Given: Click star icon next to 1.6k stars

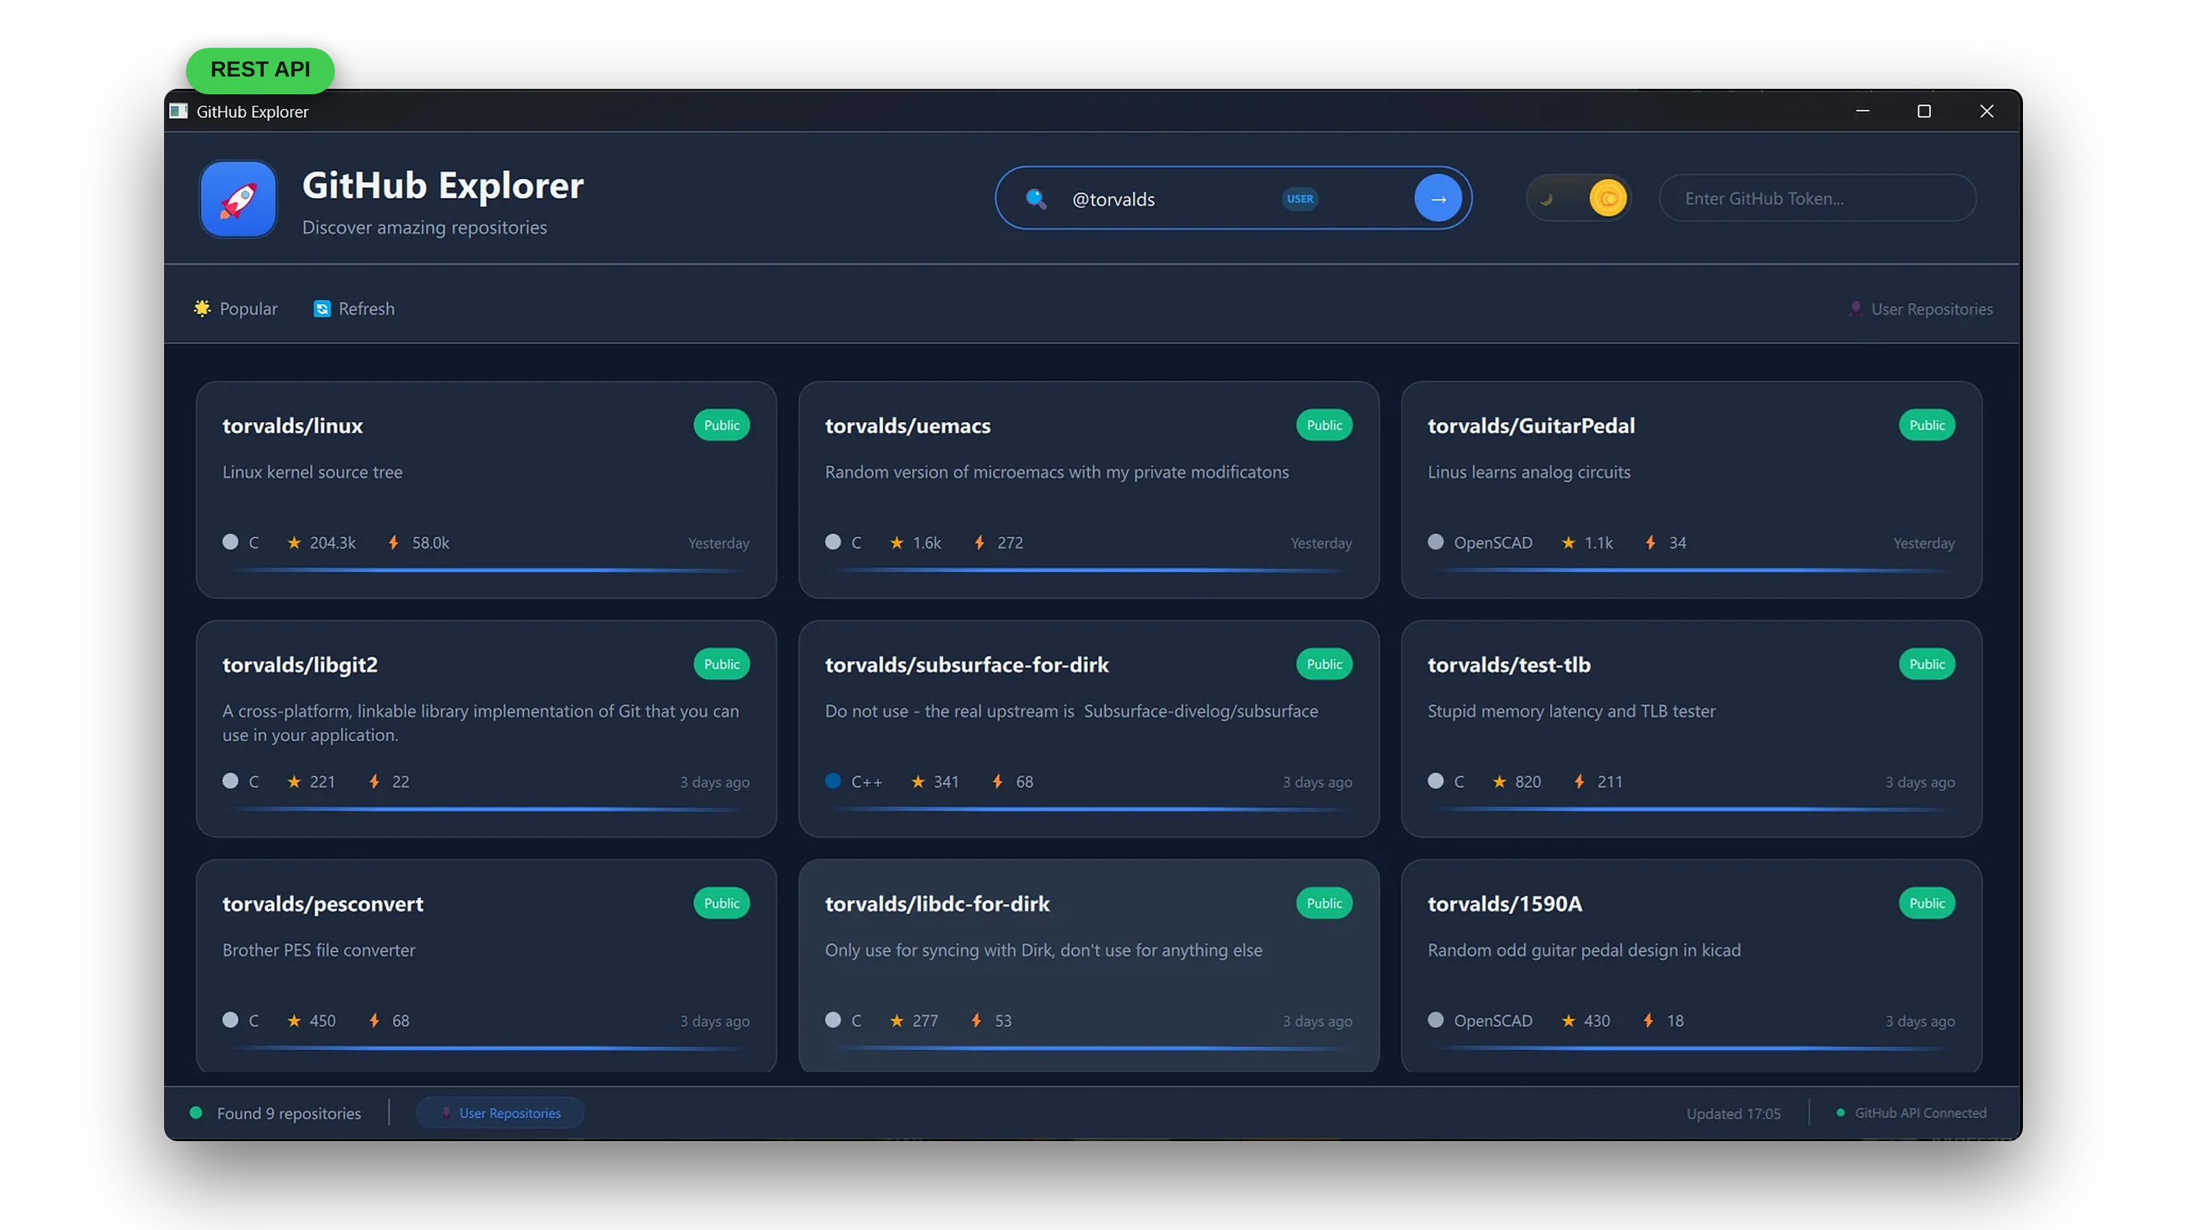Looking at the screenshot, I should pos(897,543).
